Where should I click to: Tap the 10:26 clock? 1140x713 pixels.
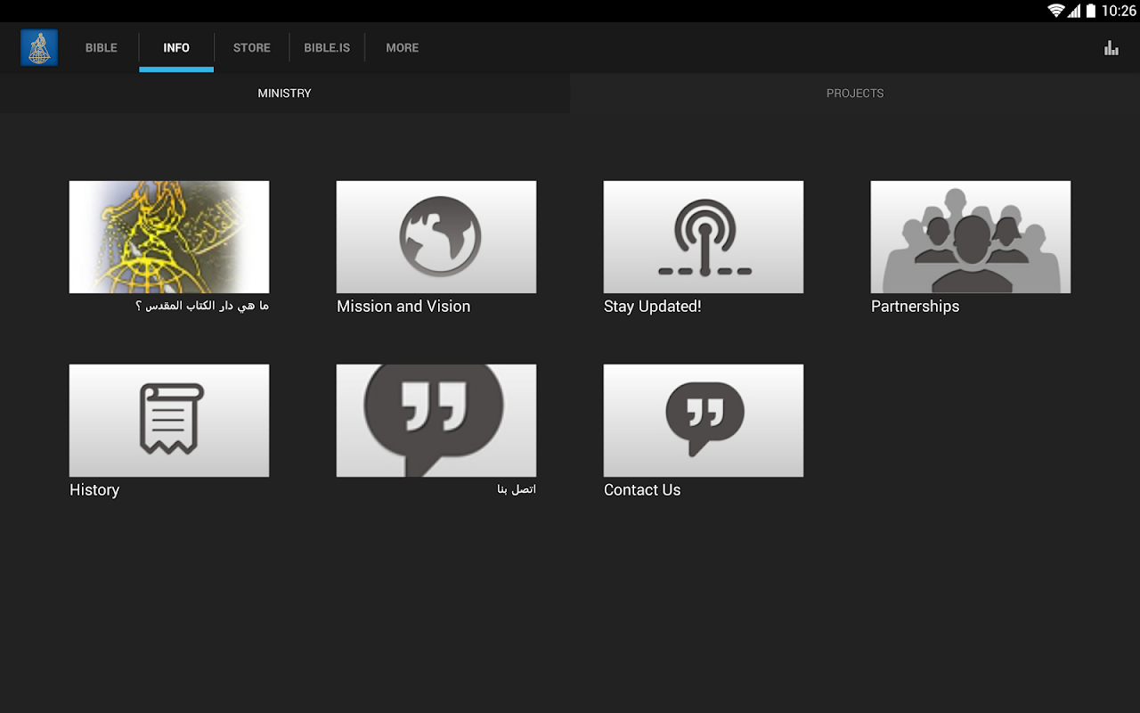click(1119, 11)
